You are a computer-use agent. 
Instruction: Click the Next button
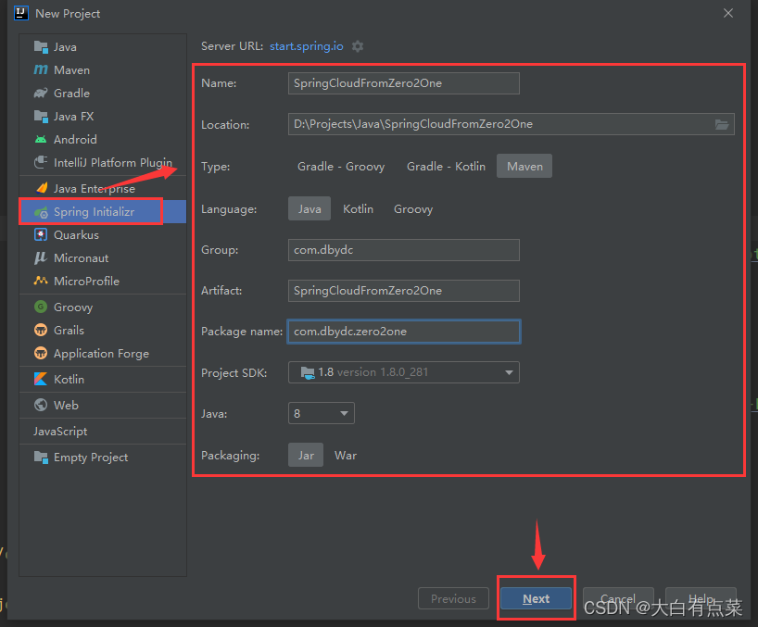537,599
